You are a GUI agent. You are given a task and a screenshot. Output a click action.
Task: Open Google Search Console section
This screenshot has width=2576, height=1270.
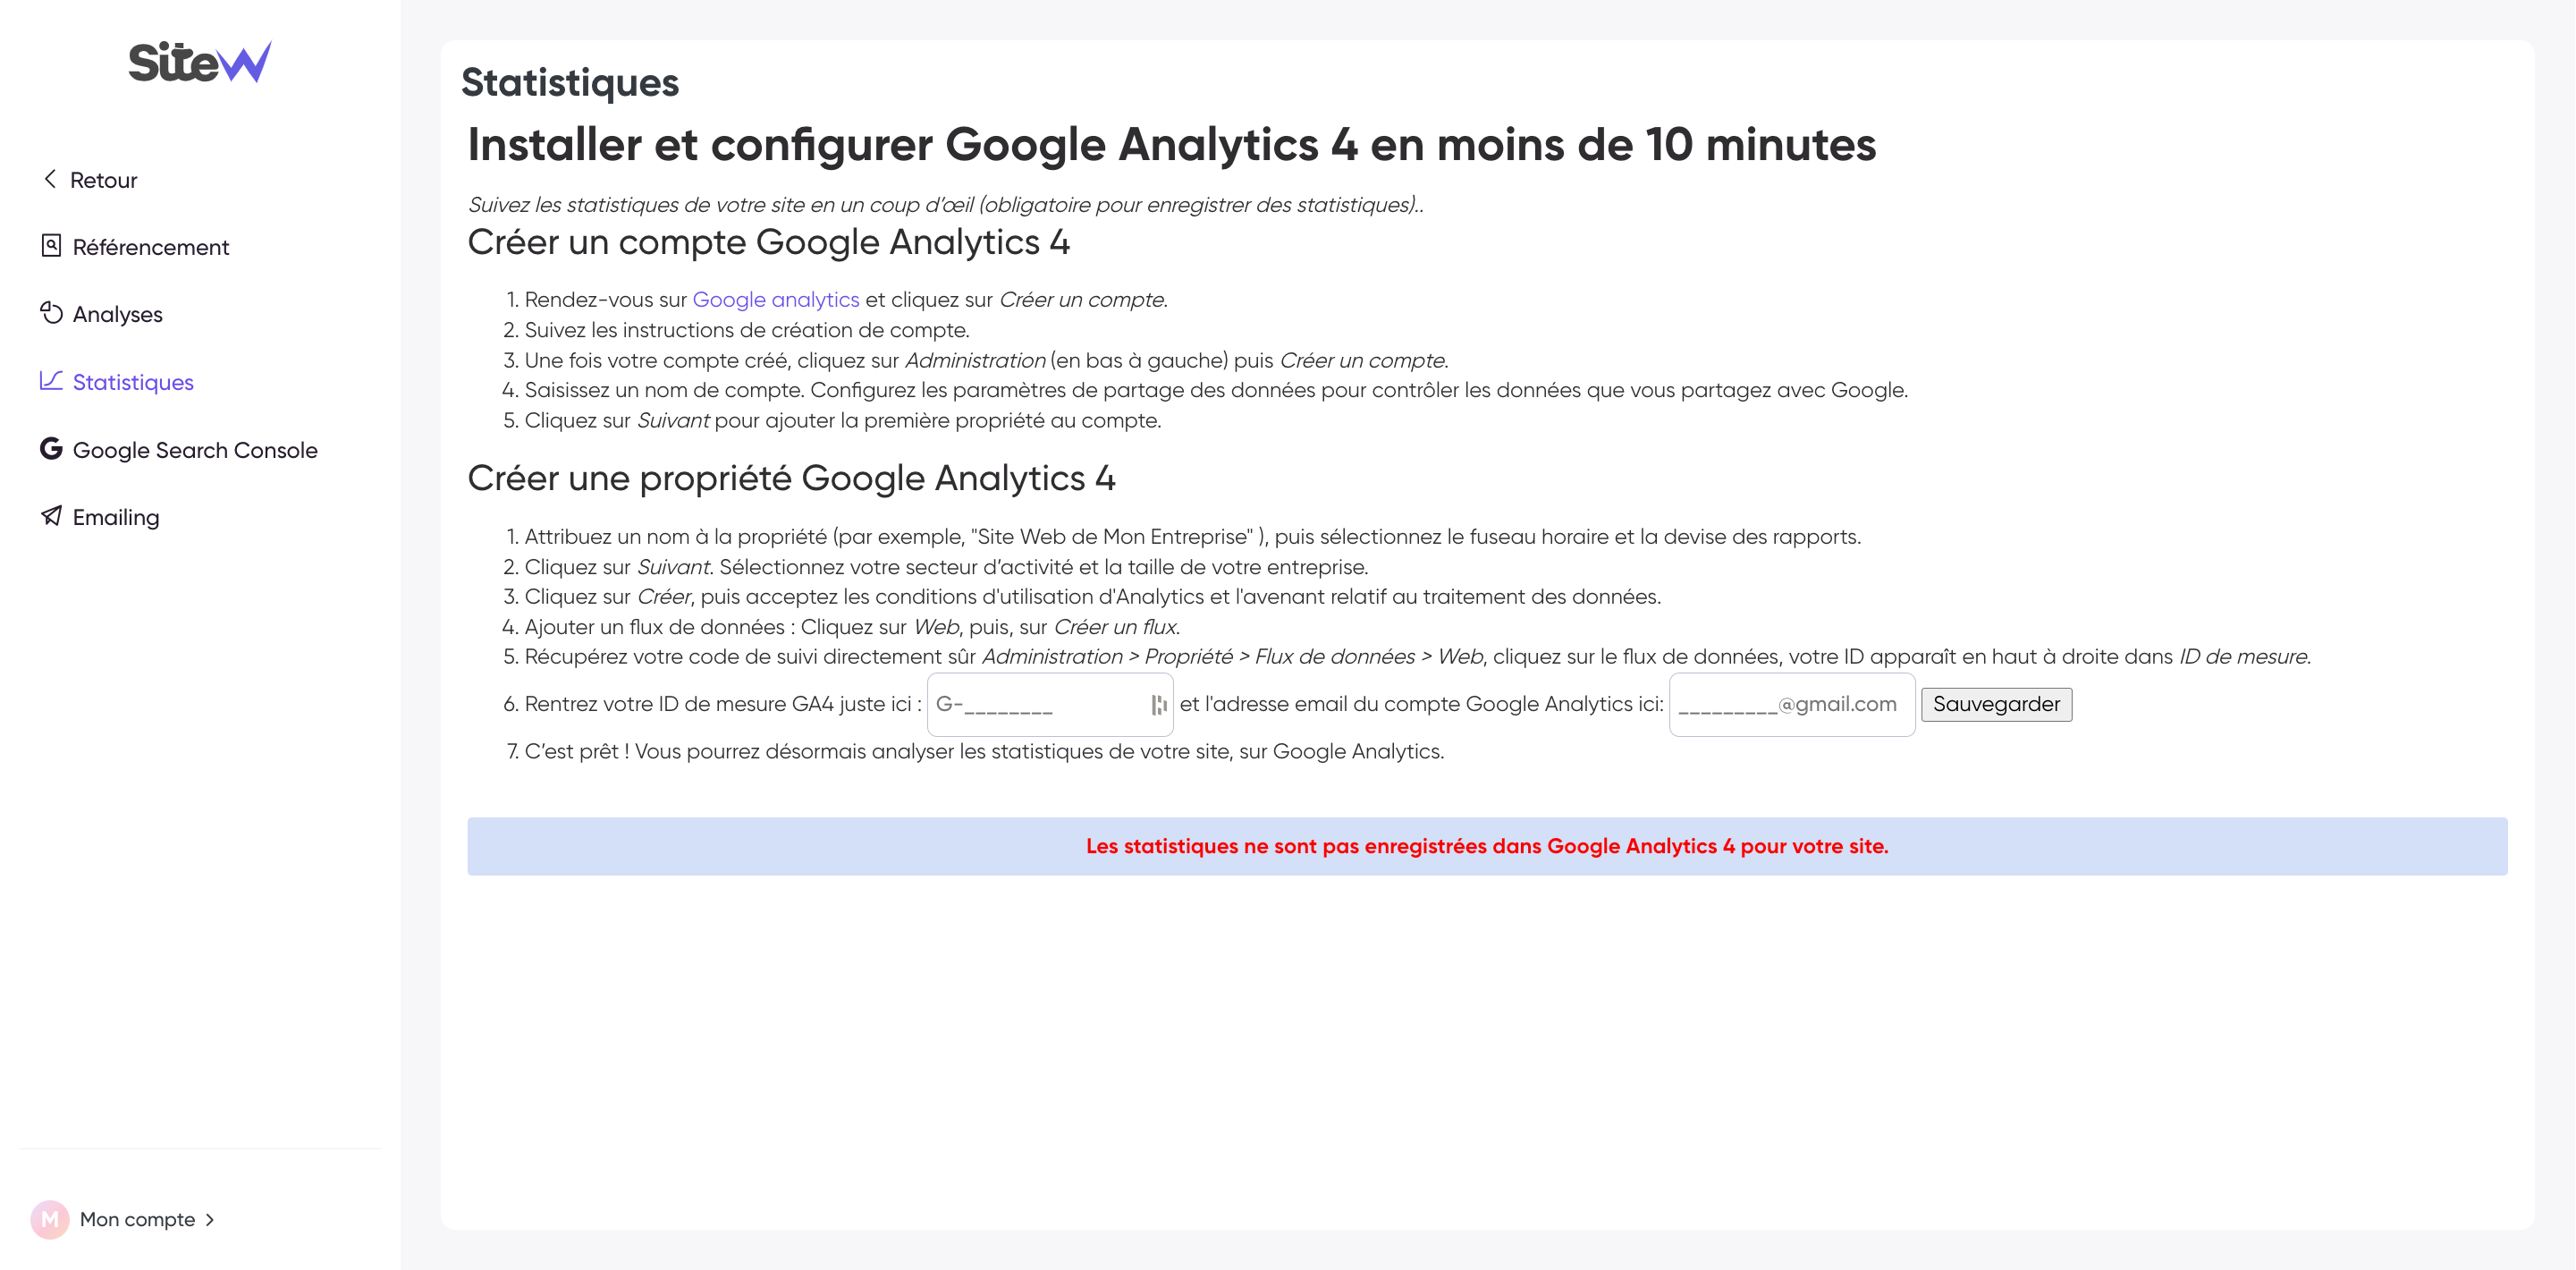tap(195, 450)
